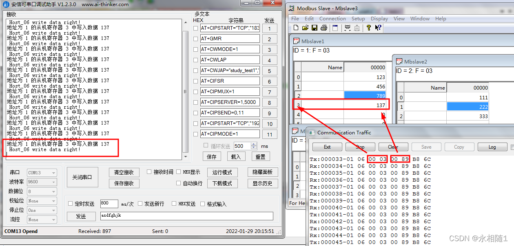514x246 pixels.
Task: Open the 串口 COM13 dropdown
Action: (x=42, y=173)
